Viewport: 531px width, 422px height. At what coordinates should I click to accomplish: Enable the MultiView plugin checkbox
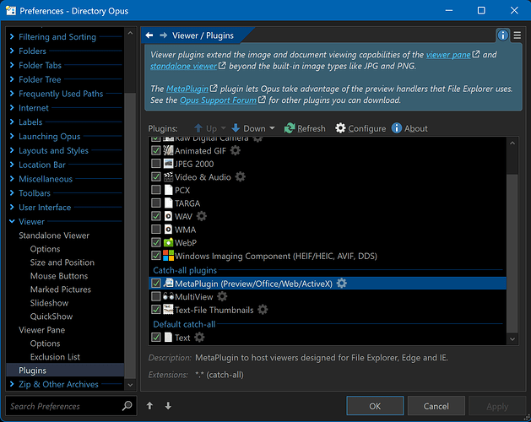(156, 297)
